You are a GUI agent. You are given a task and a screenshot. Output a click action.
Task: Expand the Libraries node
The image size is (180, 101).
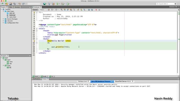[x=3, y=21]
